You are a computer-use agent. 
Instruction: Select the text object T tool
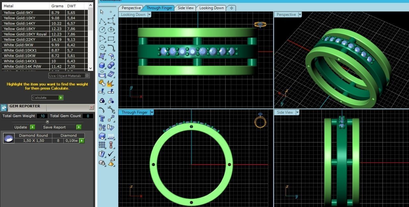102,119
